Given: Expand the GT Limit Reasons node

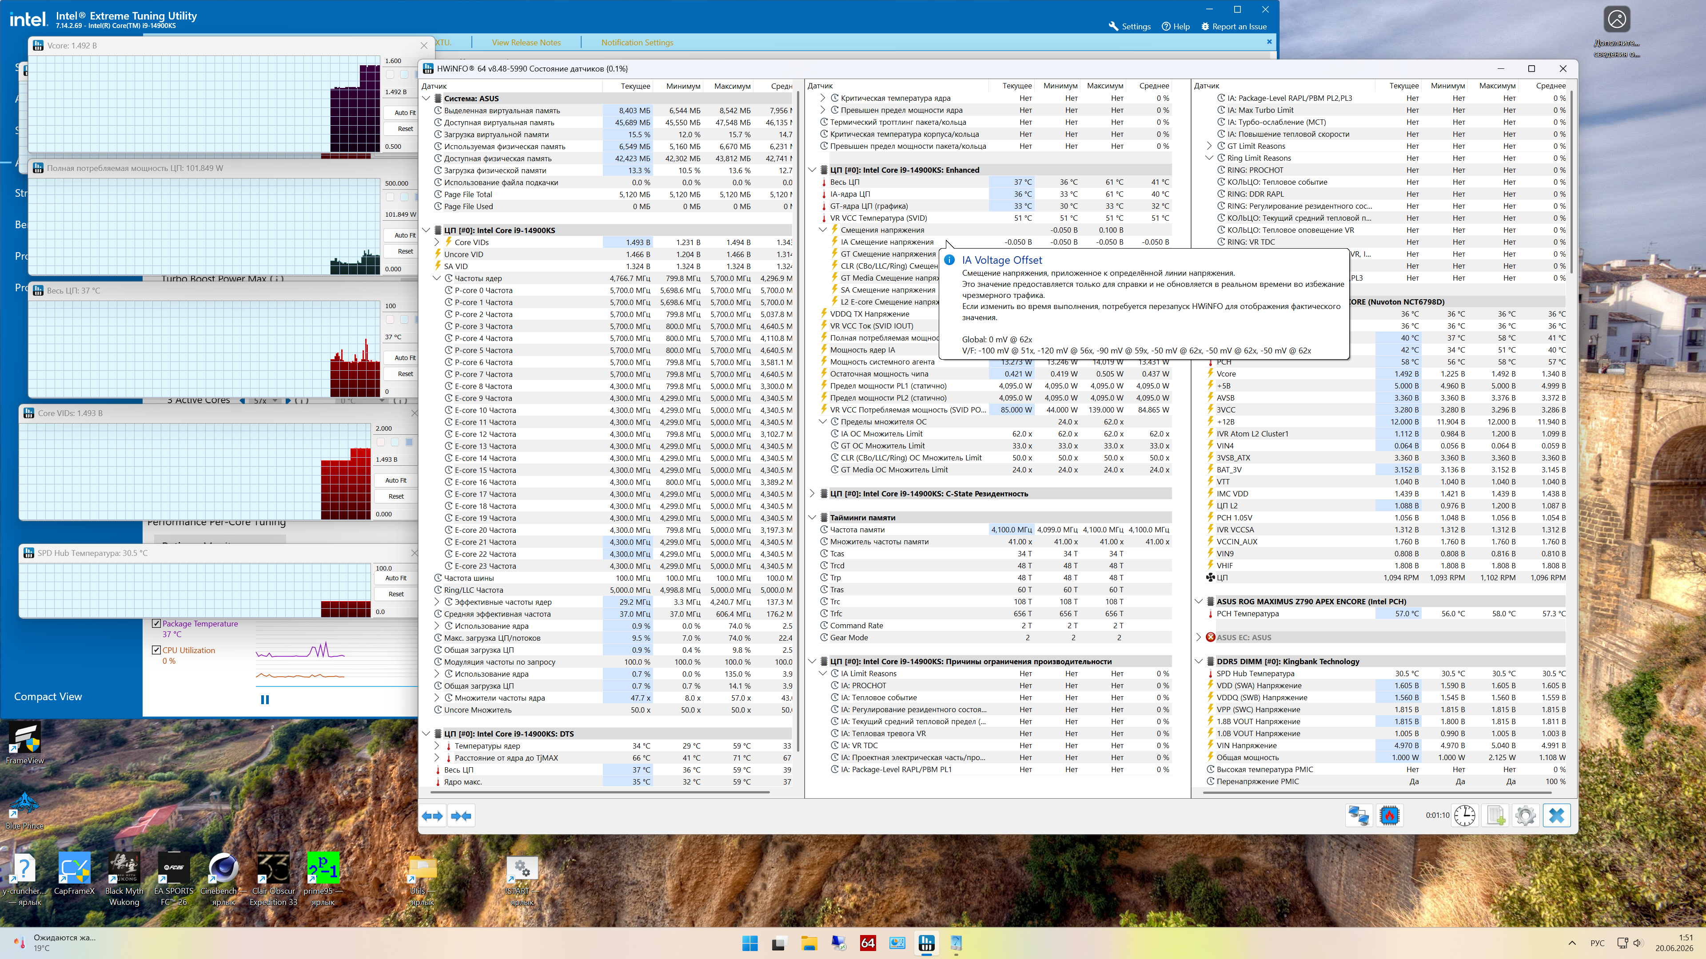Looking at the screenshot, I should click(x=1209, y=146).
